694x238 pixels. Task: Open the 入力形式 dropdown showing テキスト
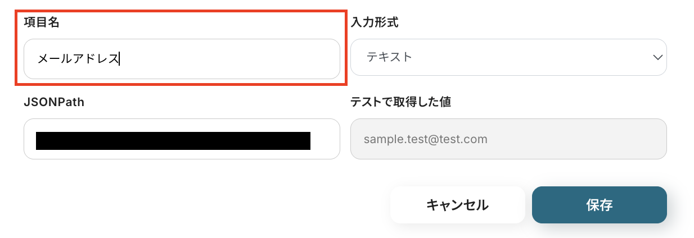point(508,57)
